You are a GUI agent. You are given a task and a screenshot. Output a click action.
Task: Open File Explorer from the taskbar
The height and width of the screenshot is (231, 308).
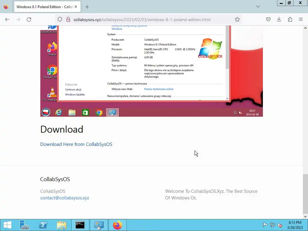[x=62, y=225]
